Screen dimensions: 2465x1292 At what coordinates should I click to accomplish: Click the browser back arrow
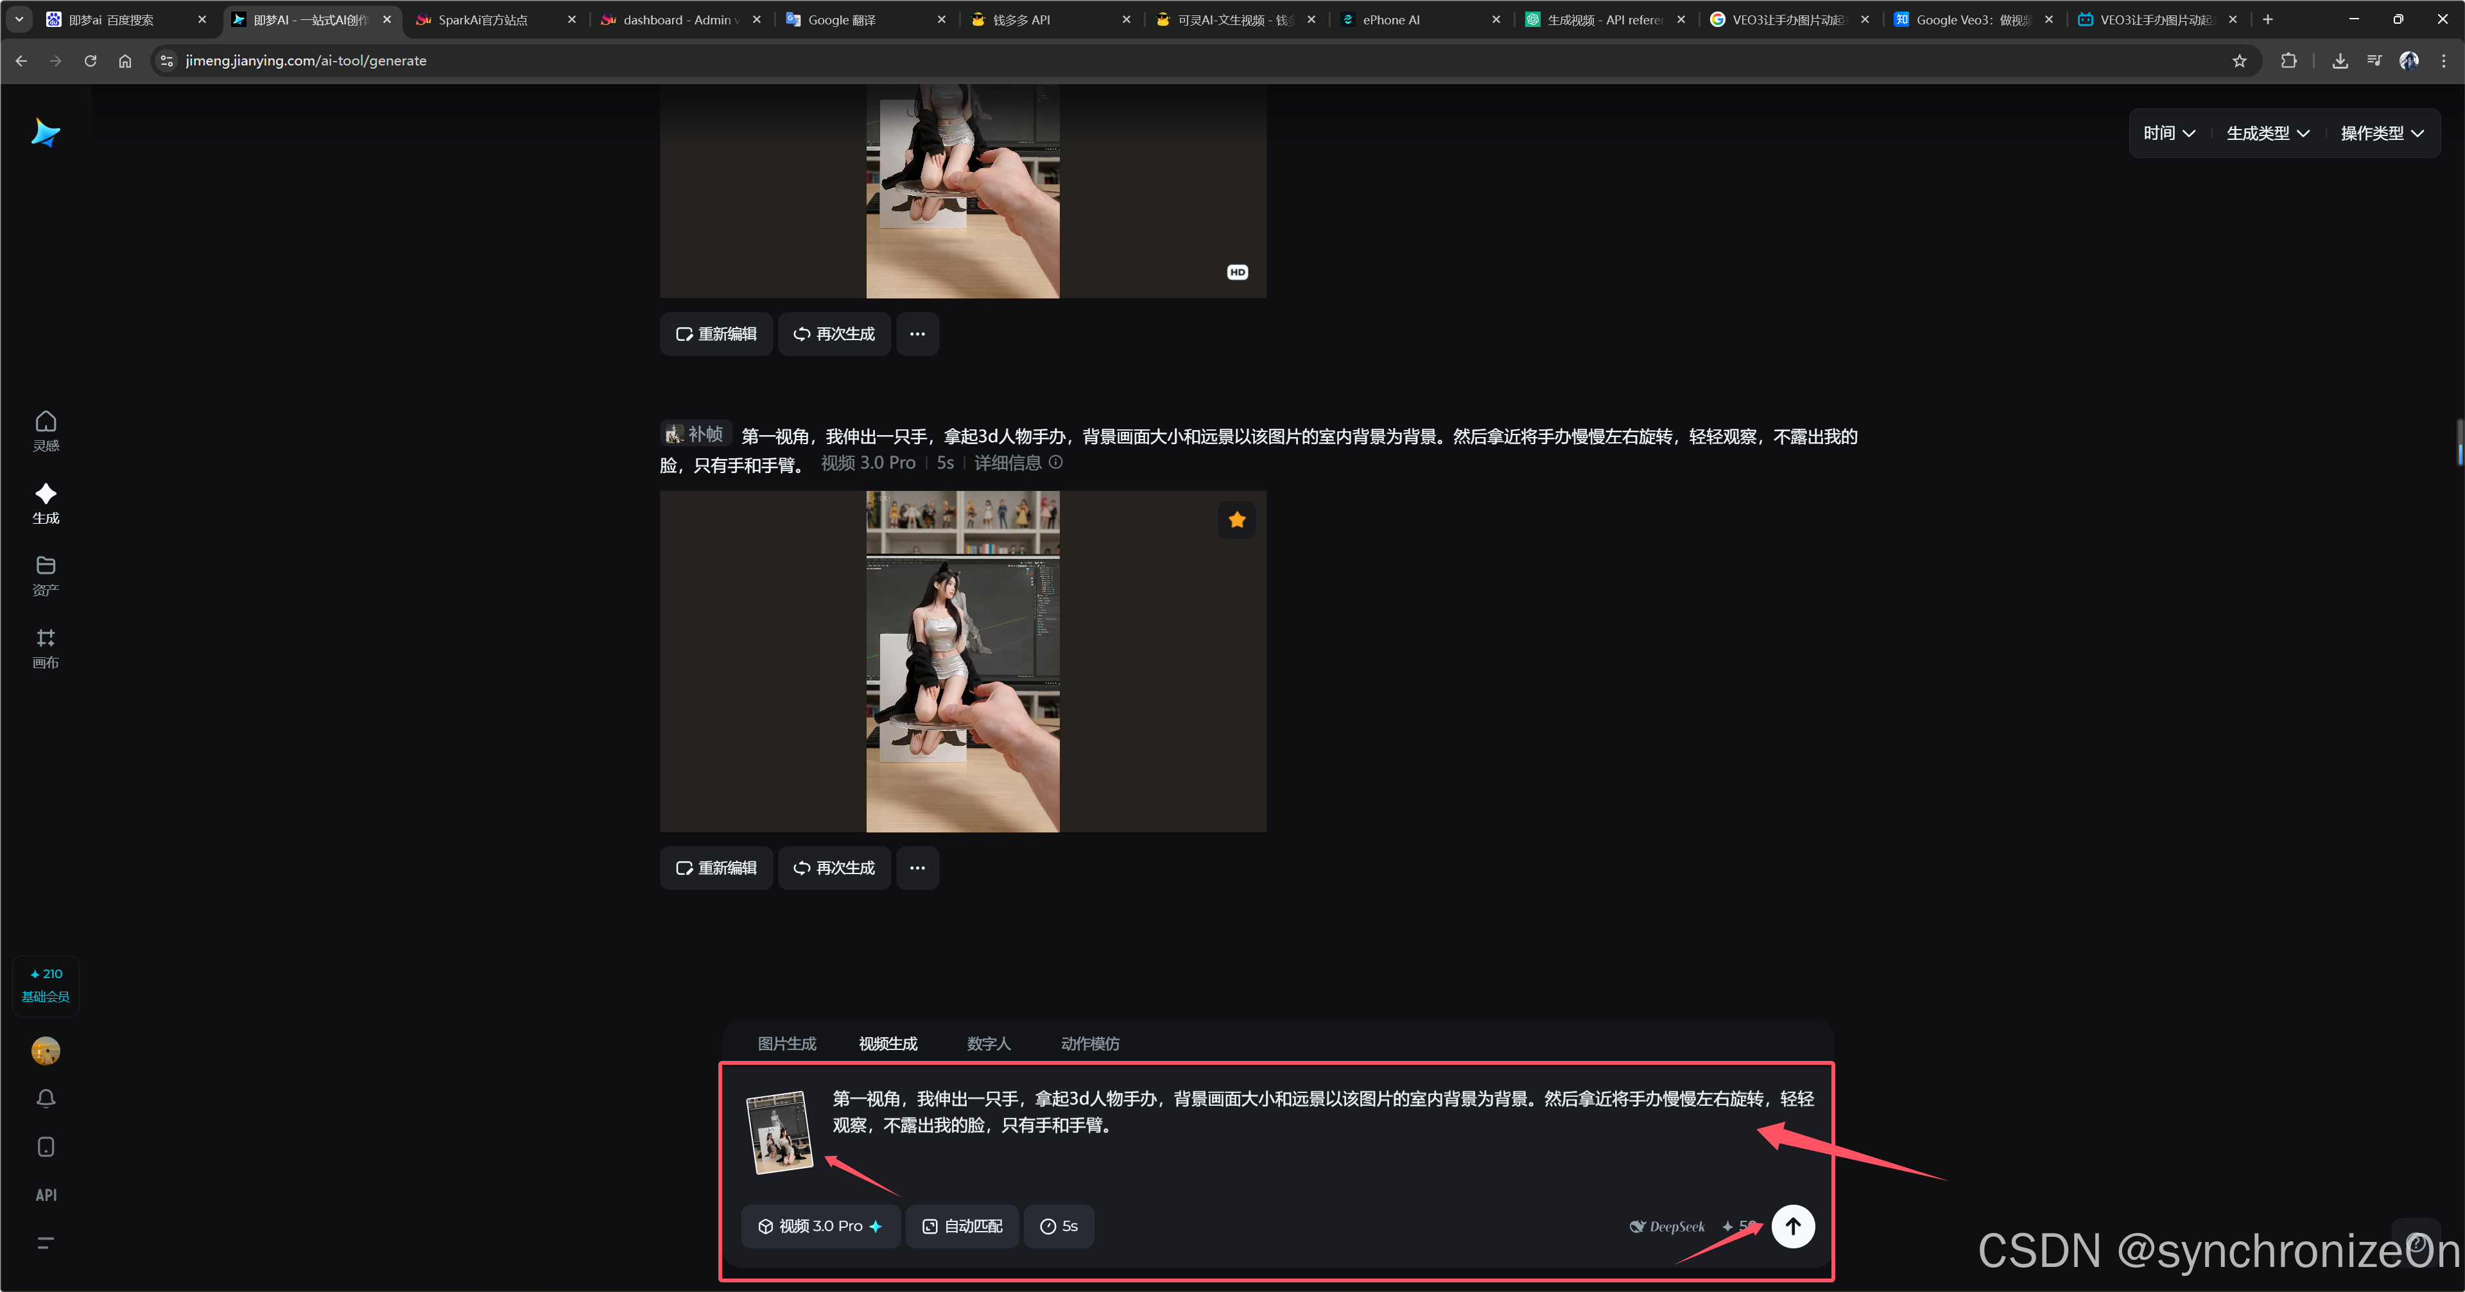tap(21, 60)
